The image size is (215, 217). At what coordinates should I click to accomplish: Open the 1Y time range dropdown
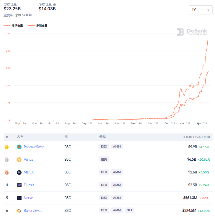click(x=201, y=10)
